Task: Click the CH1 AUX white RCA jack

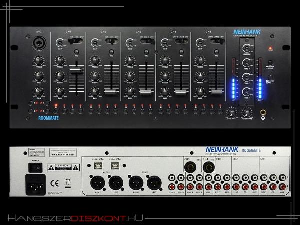Action: point(282,177)
